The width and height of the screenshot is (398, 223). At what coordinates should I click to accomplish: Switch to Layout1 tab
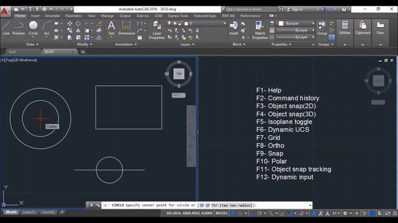(29, 212)
